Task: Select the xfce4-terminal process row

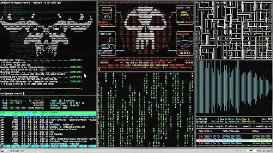Action: [48, 120]
